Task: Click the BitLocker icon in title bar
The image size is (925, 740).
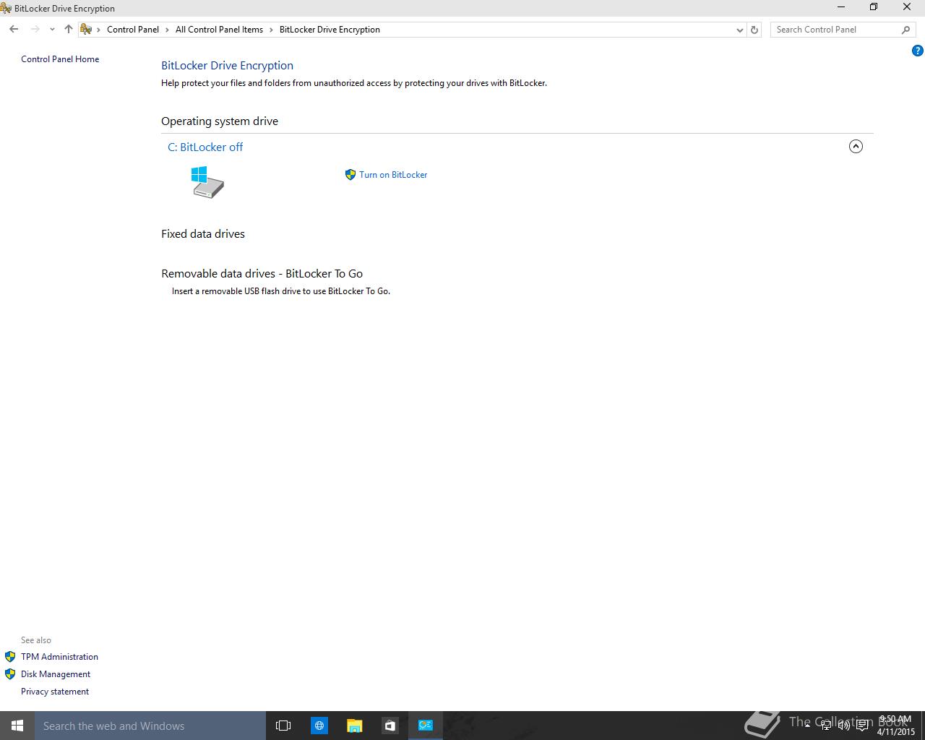Action: [x=6, y=8]
